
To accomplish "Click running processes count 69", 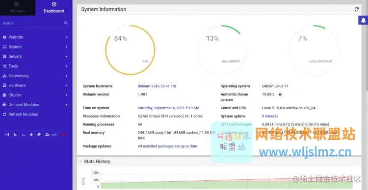I will point(140,124).
